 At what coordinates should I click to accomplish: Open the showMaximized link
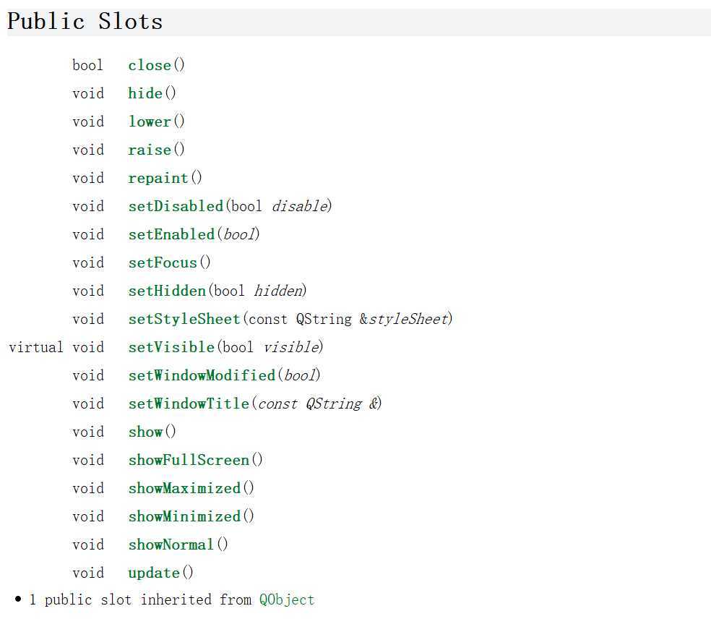pos(184,488)
